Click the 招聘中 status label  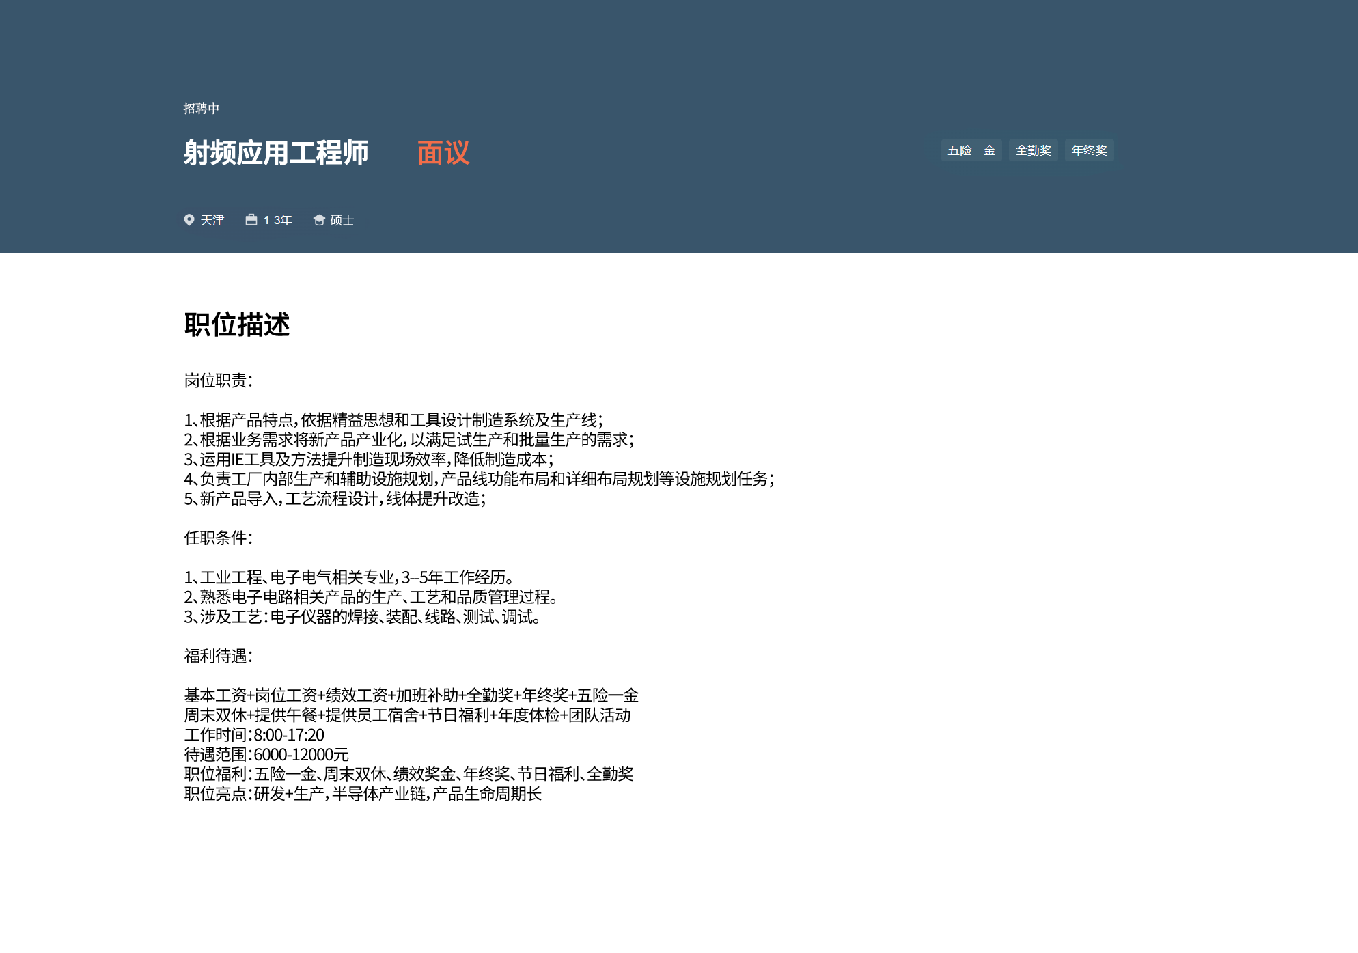point(202,109)
